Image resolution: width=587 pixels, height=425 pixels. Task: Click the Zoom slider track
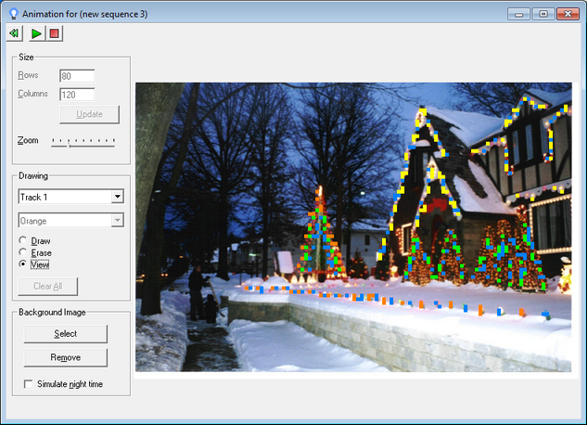coord(83,142)
